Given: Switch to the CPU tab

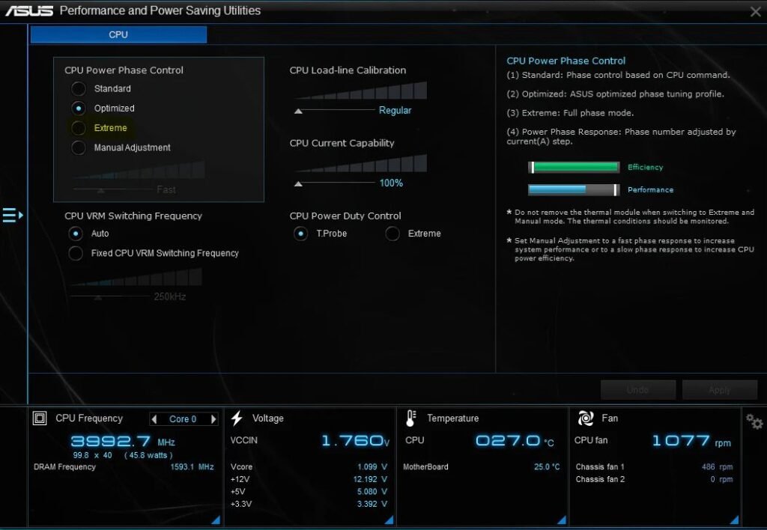Looking at the screenshot, I should (118, 34).
